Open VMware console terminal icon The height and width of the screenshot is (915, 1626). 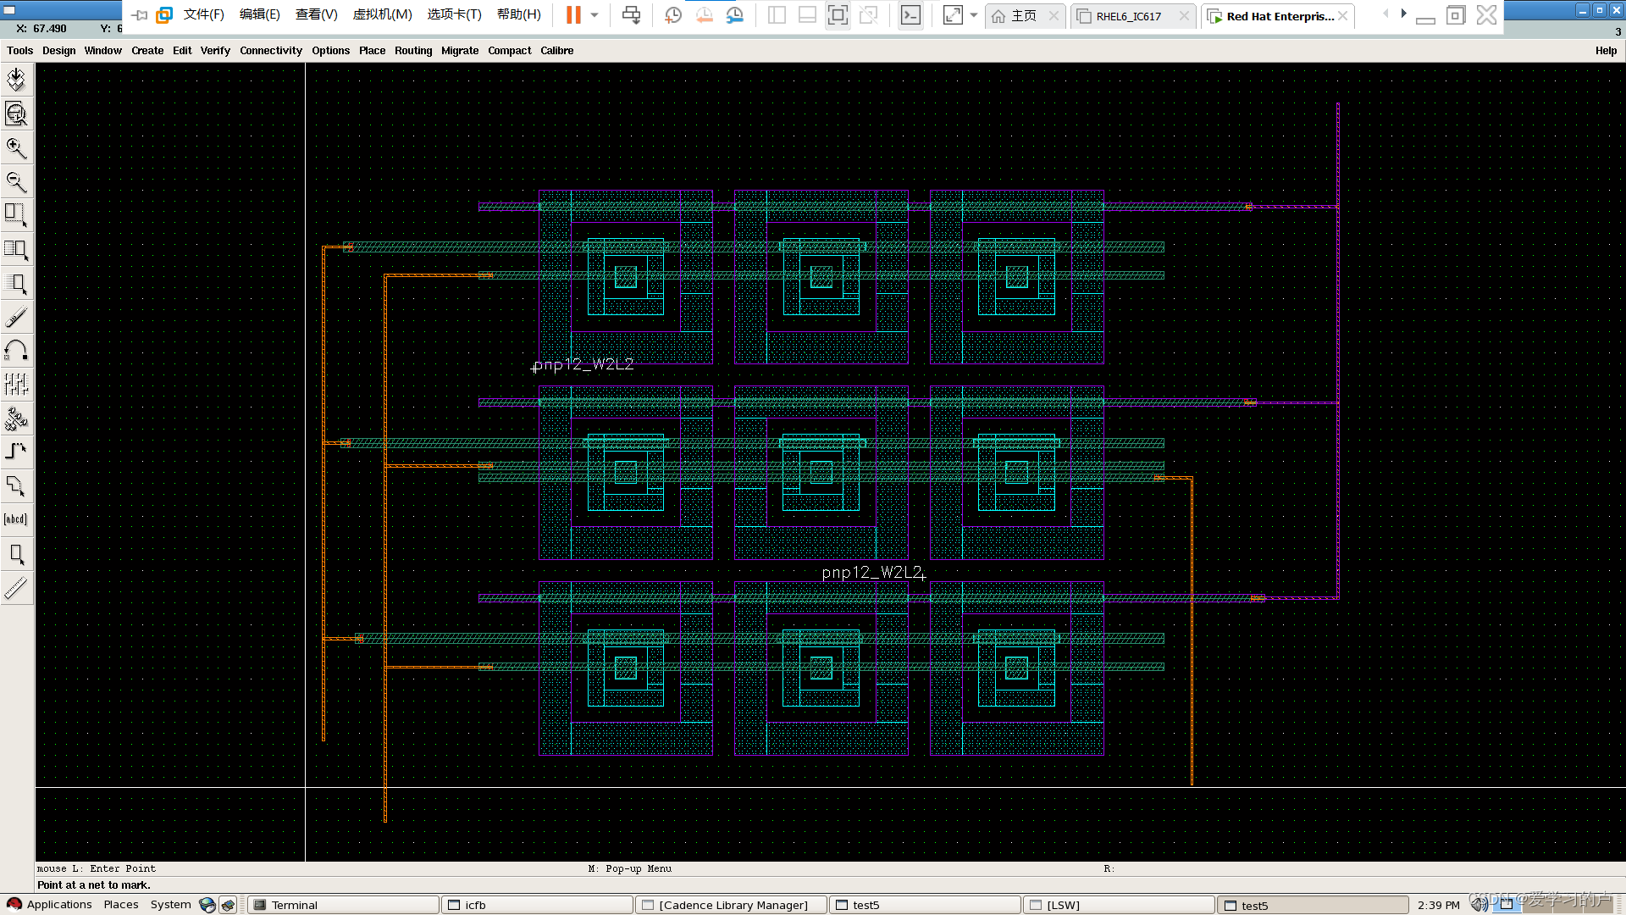[x=910, y=15]
